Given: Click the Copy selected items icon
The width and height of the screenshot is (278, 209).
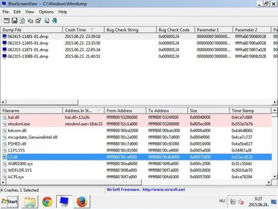Looking at the screenshot, I should [30, 21].
